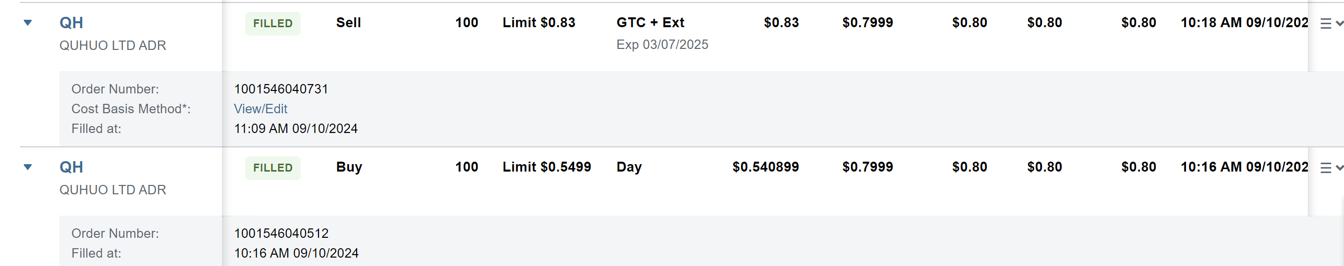Click FILLED status badge on Buy order
Screen dimensions: 1344x266
[273, 168]
